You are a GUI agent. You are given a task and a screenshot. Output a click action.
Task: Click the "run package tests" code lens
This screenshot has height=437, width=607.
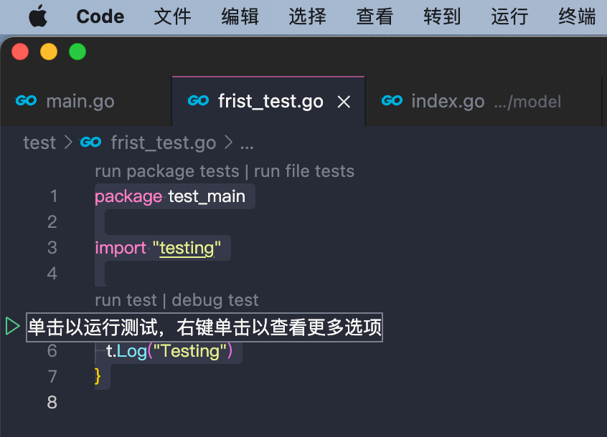click(x=166, y=171)
